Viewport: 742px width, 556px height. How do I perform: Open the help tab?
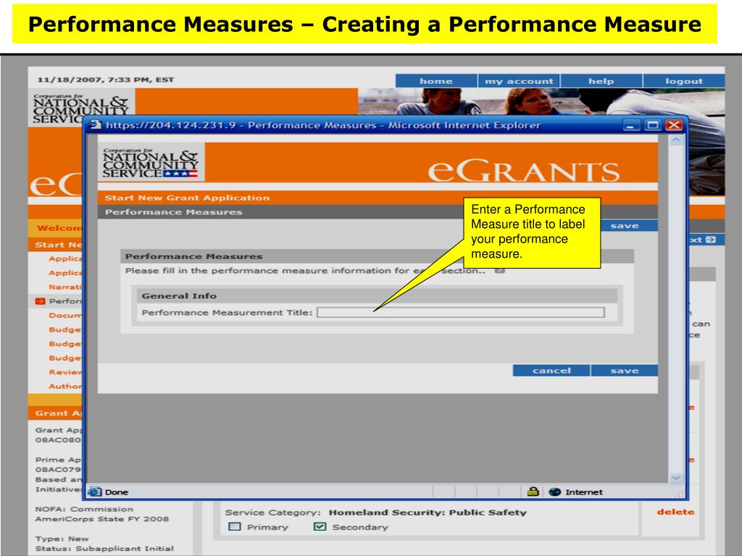(601, 81)
